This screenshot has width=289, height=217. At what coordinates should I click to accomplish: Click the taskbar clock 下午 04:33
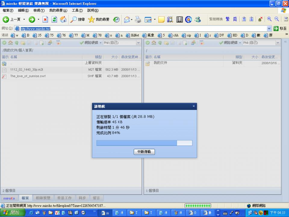278,213
